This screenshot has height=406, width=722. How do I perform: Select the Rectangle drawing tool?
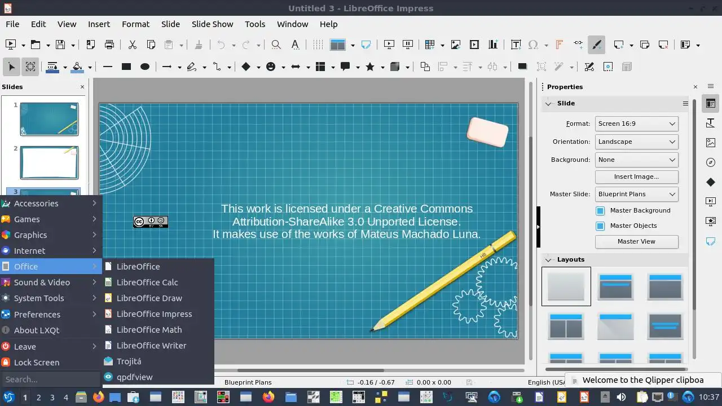pyautogui.click(x=126, y=67)
